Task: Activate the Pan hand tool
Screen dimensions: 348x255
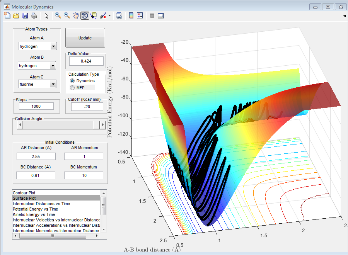Action: (76, 16)
